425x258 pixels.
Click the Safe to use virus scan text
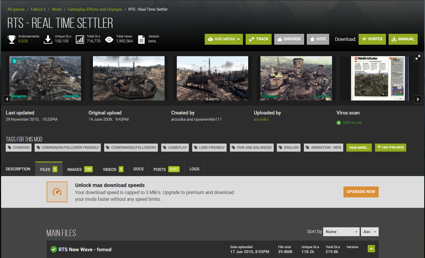pyautogui.click(x=352, y=122)
